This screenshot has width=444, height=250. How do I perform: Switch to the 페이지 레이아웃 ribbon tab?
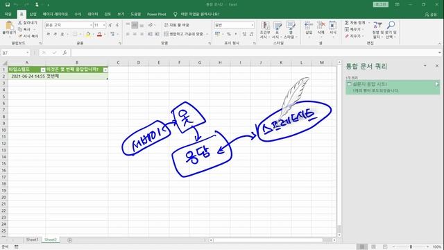[x=55, y=14]
